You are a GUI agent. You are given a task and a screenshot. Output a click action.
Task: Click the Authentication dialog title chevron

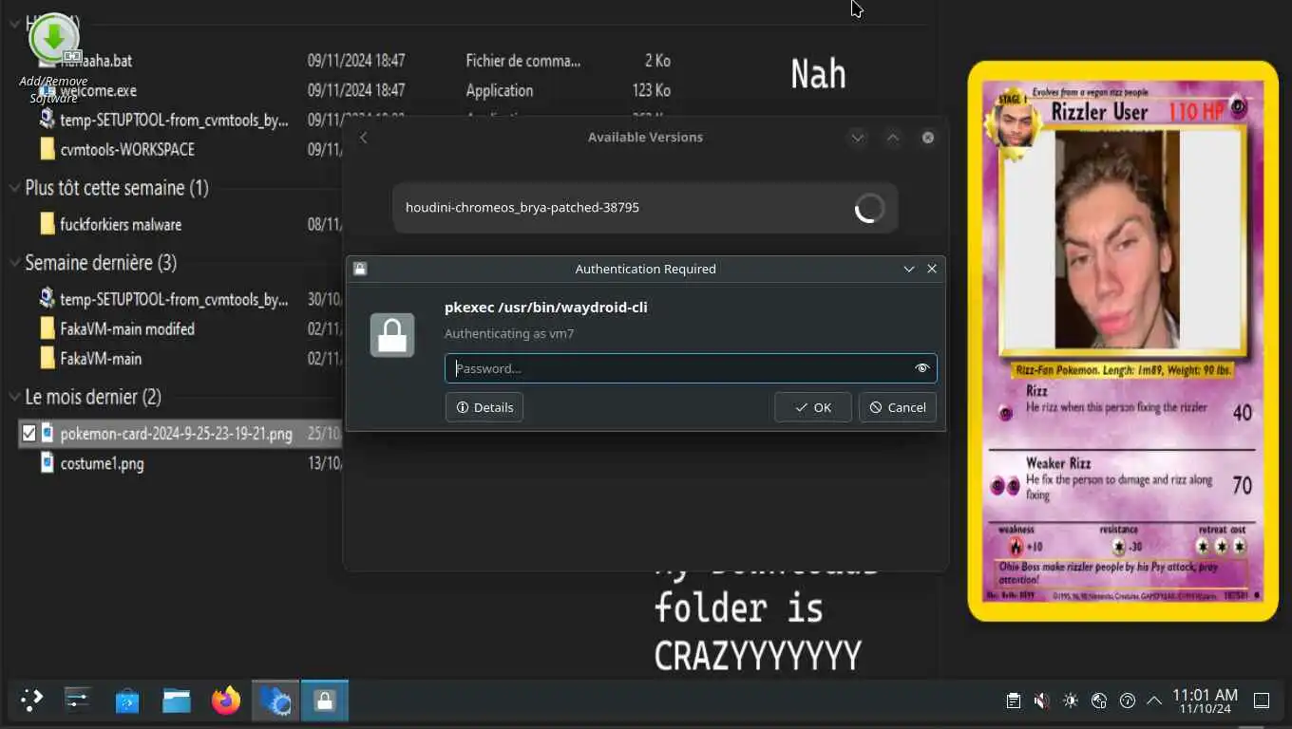[x=909, y=269]
